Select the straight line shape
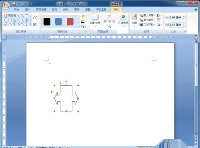 (x=18, y=16)
